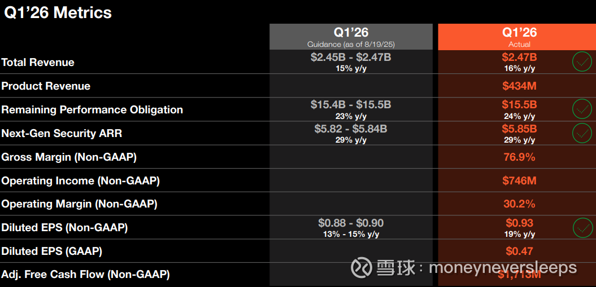Click the Total Revenue row label

pos(38,63)
